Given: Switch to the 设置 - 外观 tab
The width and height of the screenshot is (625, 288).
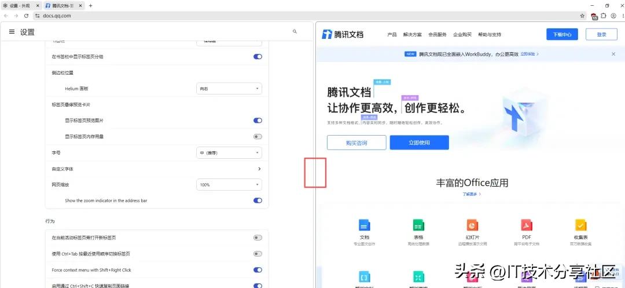Looking at the screenshot, I should tap(21, 6).
